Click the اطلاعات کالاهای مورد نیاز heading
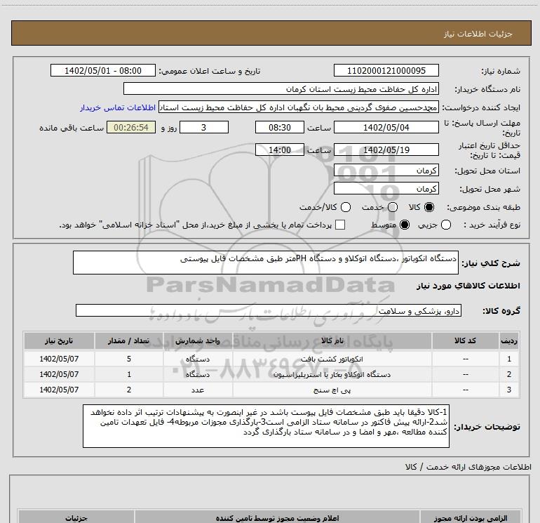 [x=468, y=286]
